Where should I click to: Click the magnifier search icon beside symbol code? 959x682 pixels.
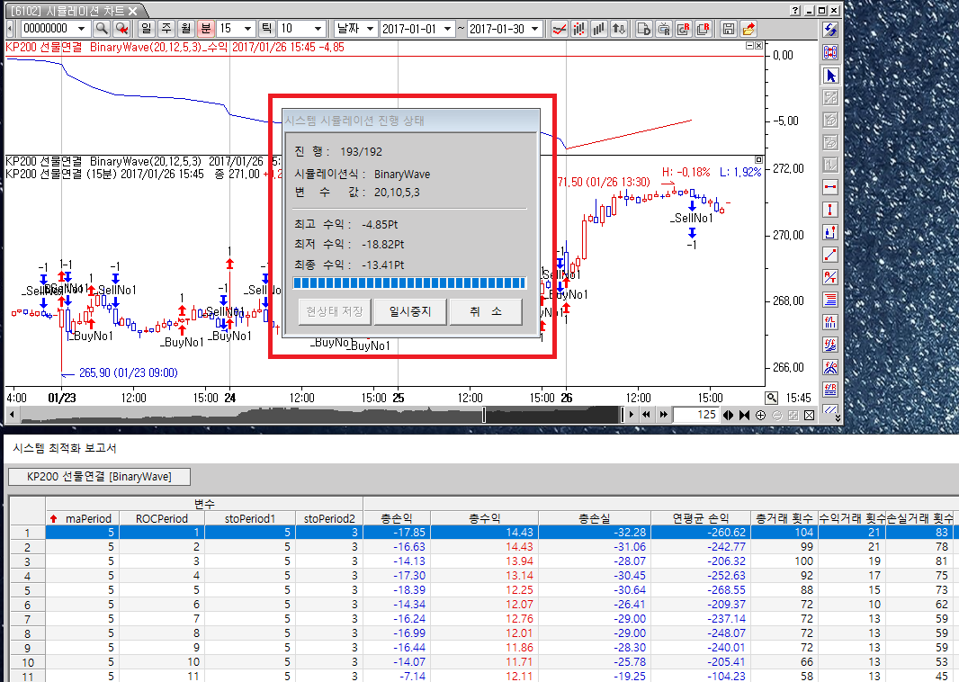click(102, 29)
